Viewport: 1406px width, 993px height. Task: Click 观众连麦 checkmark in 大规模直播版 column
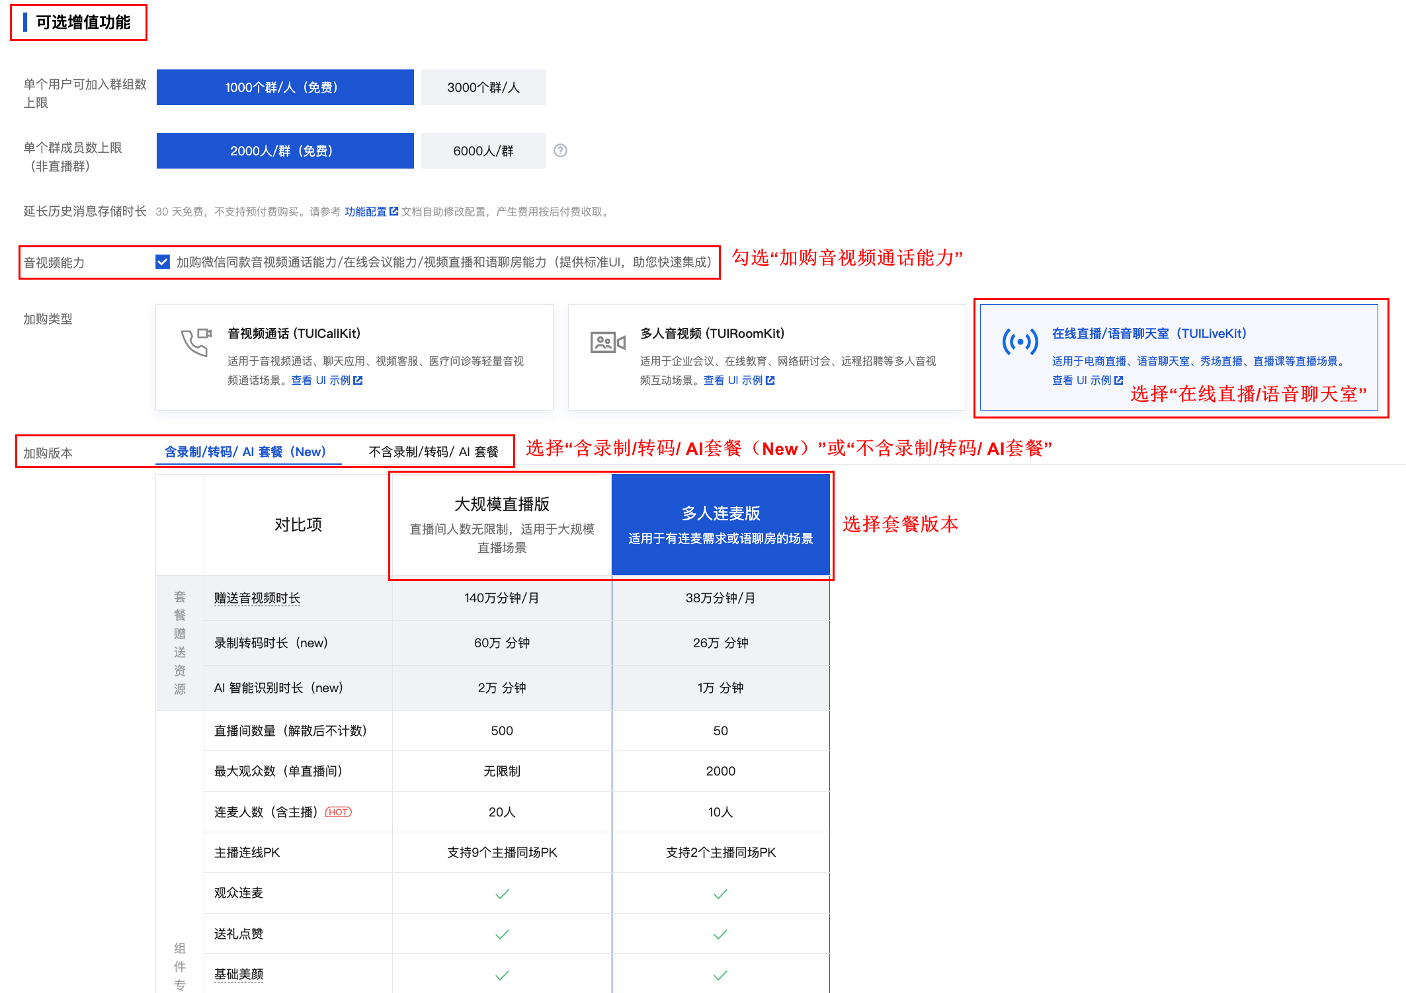pyautogui.click(x=502, y=894)
